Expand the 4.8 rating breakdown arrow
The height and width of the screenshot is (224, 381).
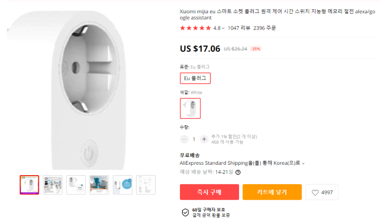coord(223,29)
